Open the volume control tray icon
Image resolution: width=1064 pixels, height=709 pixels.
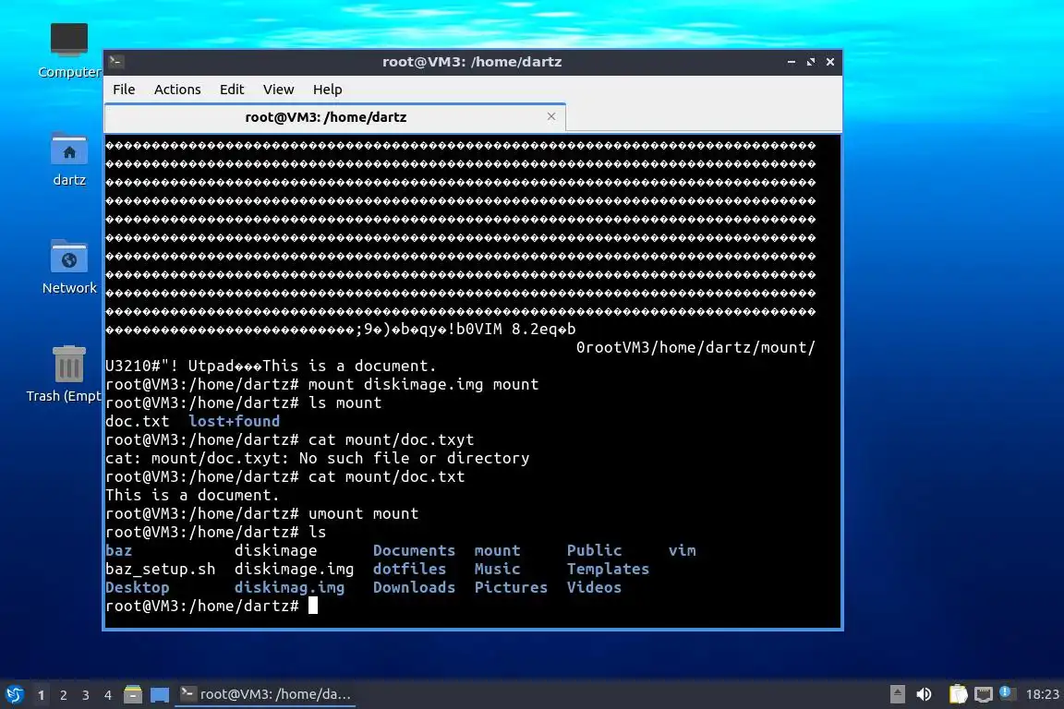tap(924, 694)
